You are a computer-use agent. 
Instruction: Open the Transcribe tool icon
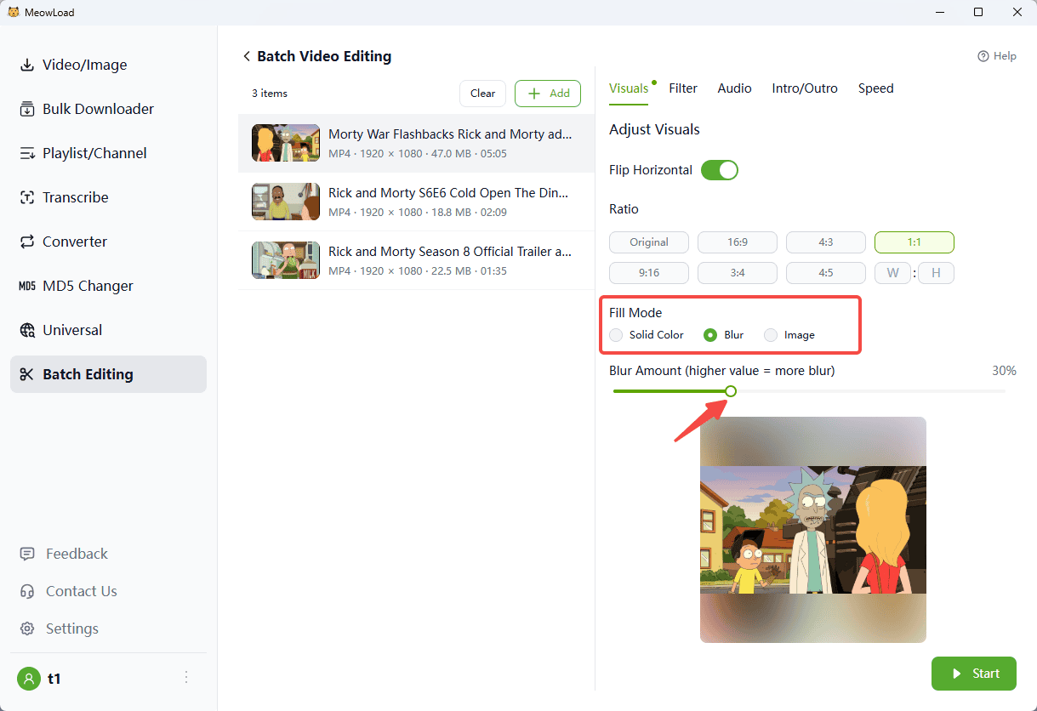tap(27, 198)
